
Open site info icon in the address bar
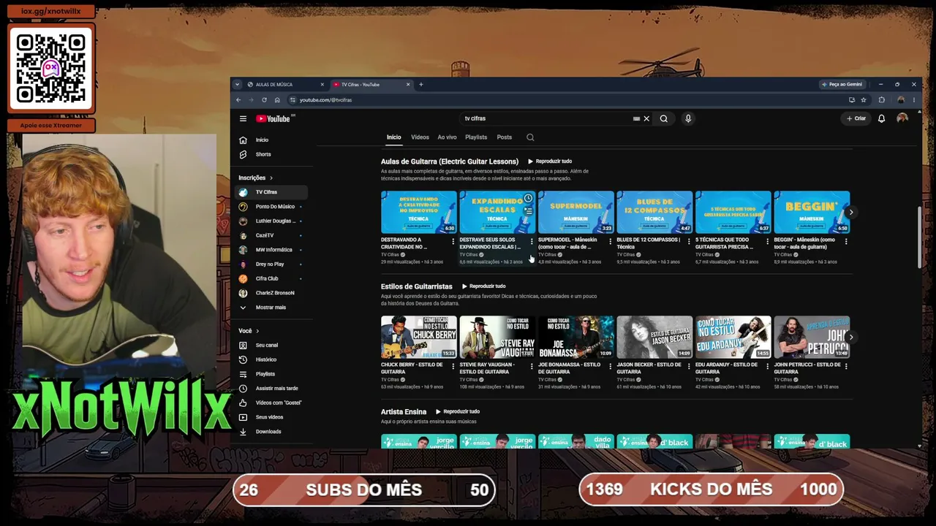[292, 100]
